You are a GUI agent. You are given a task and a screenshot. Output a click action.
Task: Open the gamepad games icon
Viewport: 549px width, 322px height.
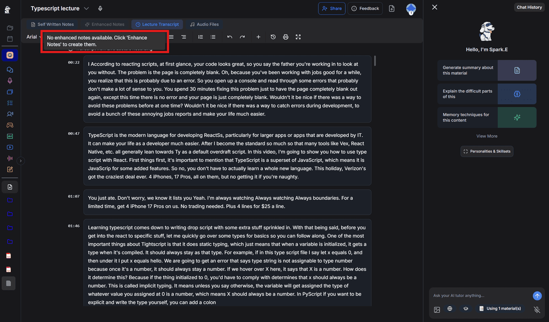[x=10, y=125]
